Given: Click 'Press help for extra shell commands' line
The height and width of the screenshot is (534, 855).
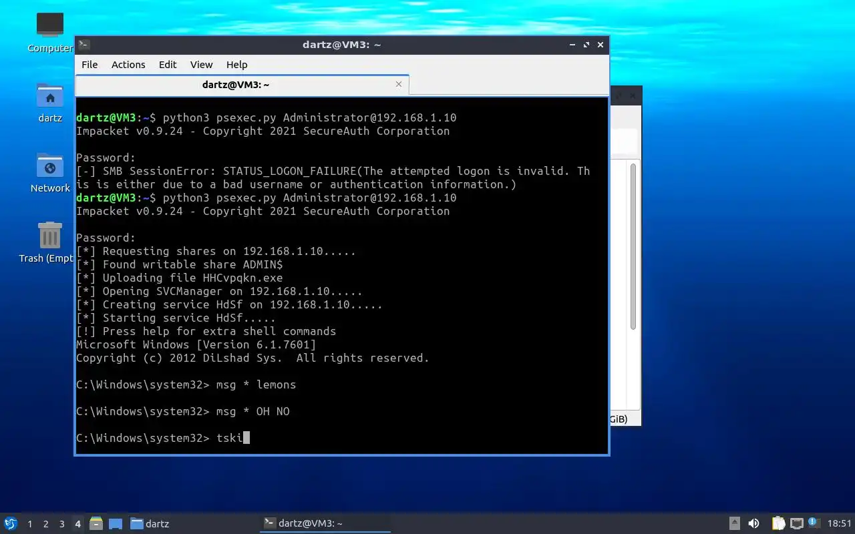Looking at the screenshot, I should [206, 332].
